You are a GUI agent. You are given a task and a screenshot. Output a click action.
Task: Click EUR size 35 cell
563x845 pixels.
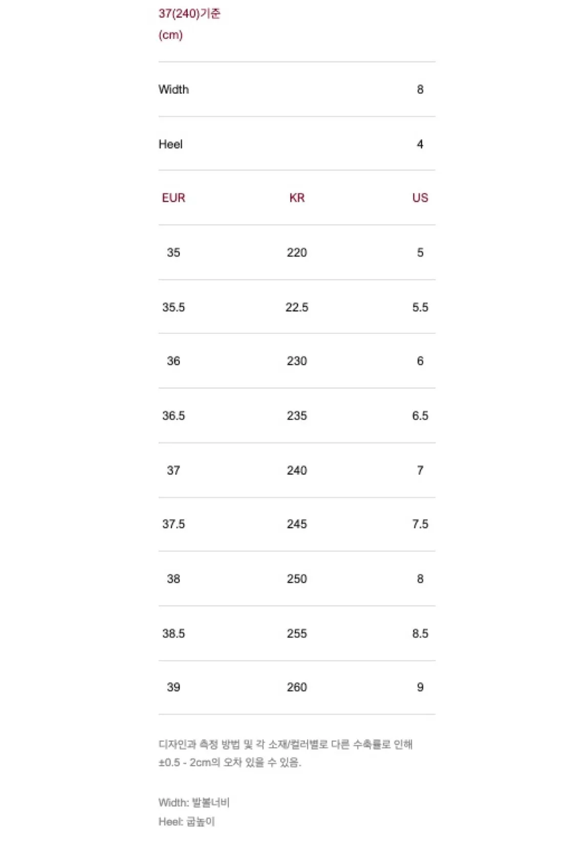coord(174,252)
